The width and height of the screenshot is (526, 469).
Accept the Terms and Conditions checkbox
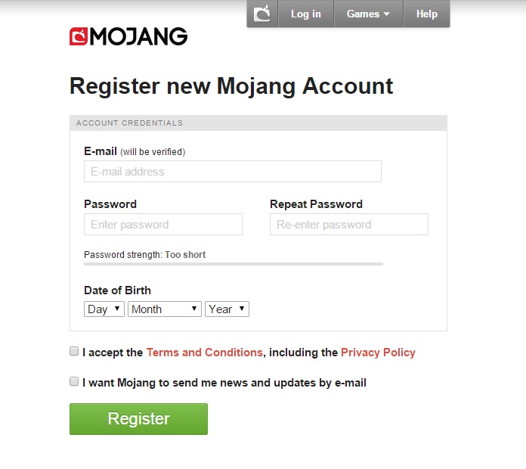pos(74,352)
